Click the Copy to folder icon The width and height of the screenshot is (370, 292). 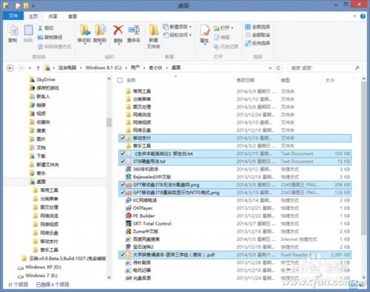pos(100,30)
